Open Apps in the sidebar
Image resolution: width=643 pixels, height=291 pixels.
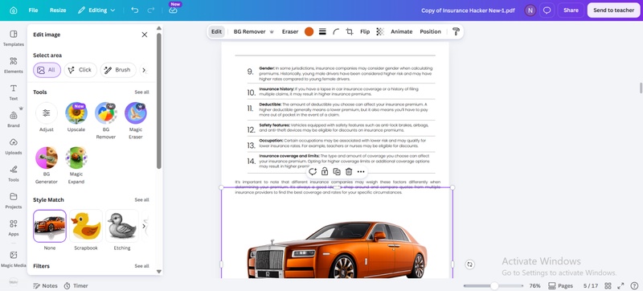14,227
